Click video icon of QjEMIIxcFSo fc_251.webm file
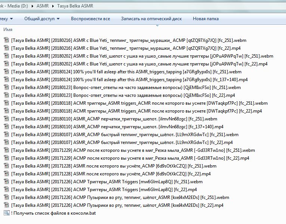 [x=7, y=87]
